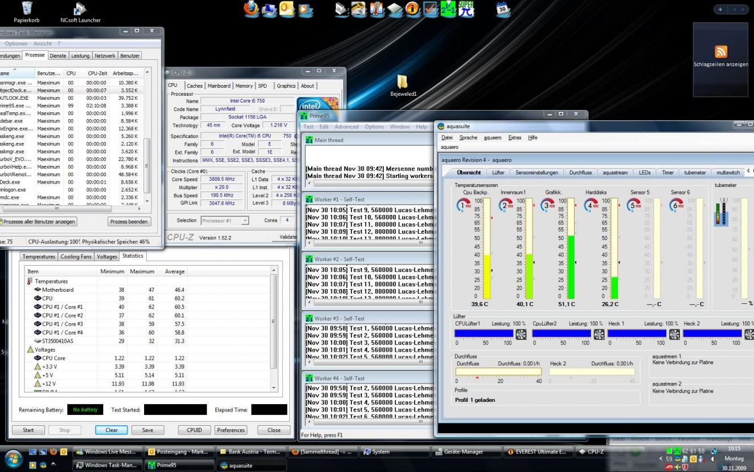Launch Outlook from the top dock
754x472 pixels.
point(288,9)
